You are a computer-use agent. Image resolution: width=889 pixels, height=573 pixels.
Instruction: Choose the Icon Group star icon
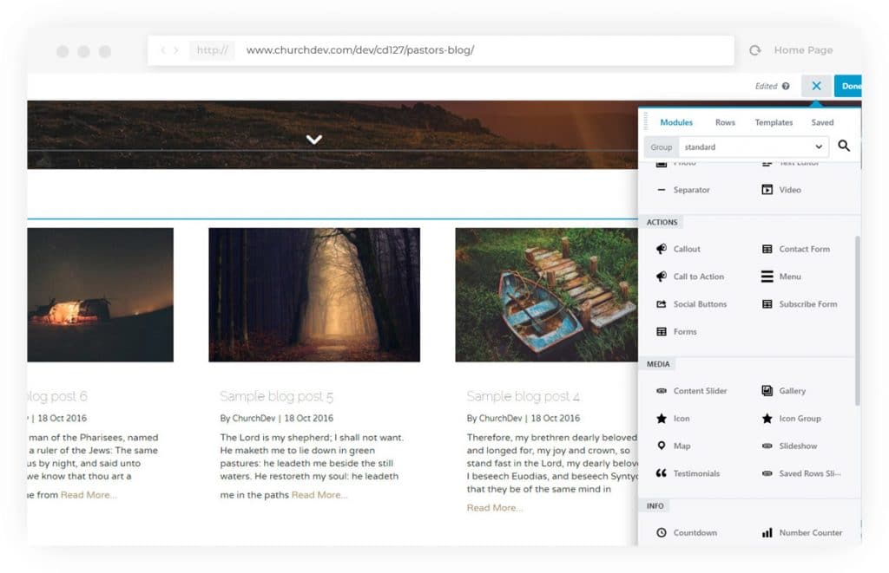[x=767, y=419]
